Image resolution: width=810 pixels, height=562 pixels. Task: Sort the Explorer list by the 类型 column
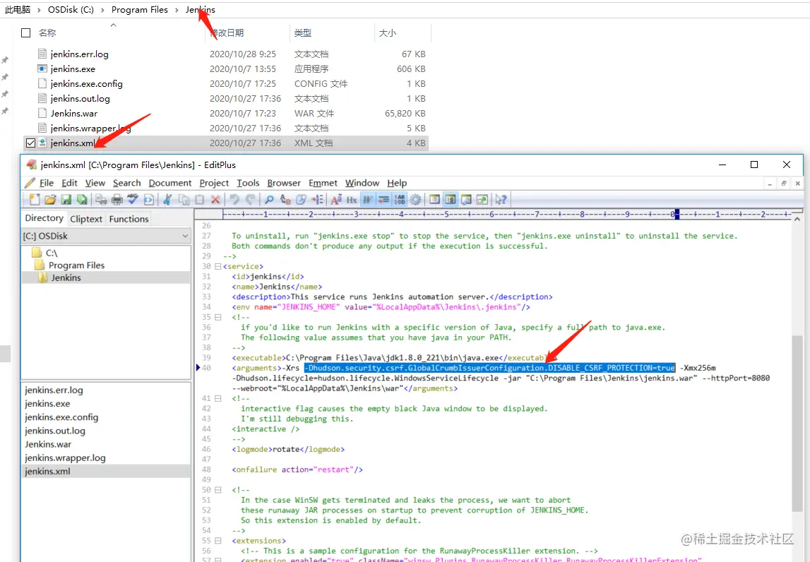point(332,32)
